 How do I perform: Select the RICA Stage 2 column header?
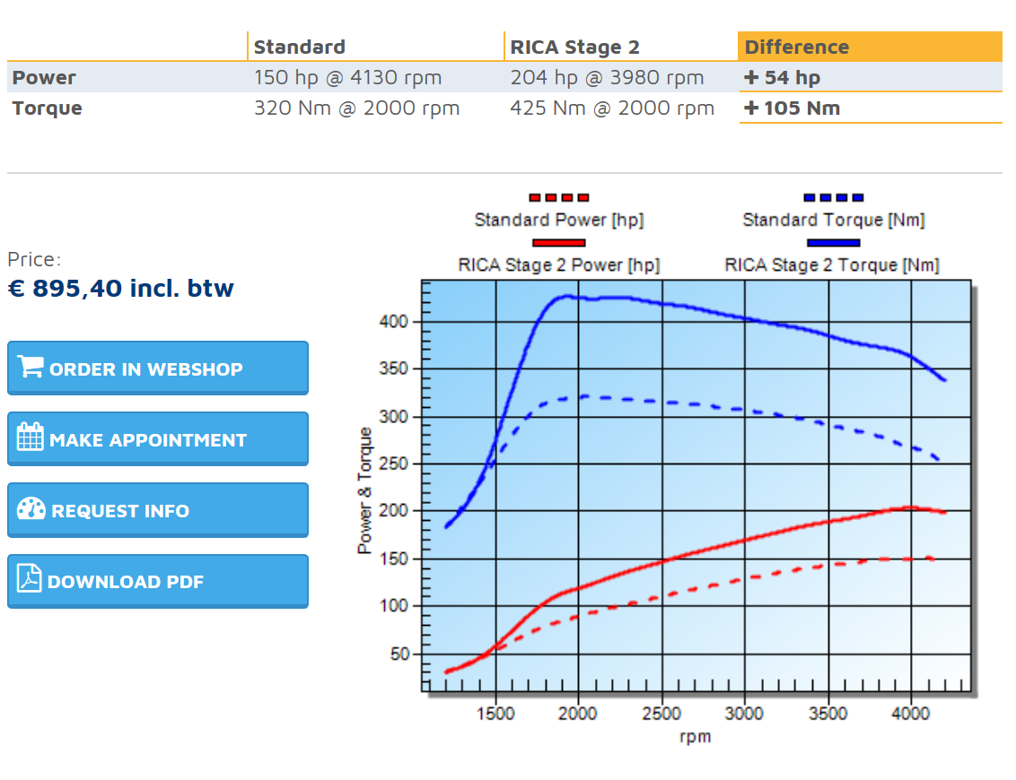click(x=573, y=48)
